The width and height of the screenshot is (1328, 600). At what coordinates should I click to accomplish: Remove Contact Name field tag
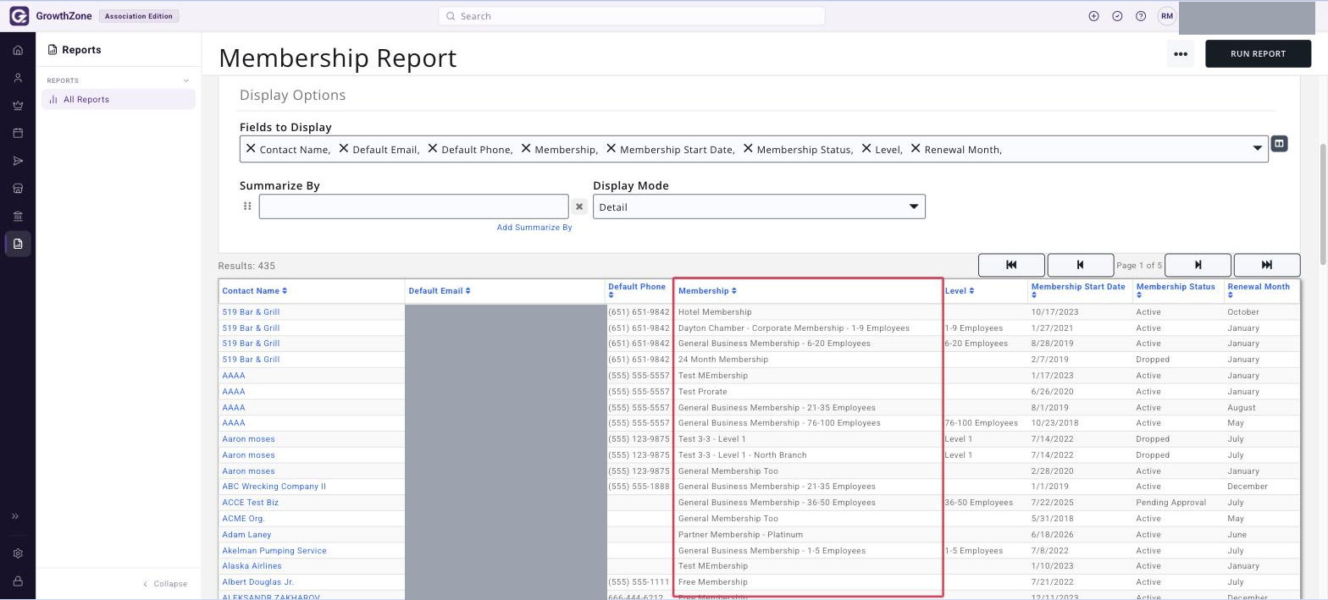tap(251, 148)
